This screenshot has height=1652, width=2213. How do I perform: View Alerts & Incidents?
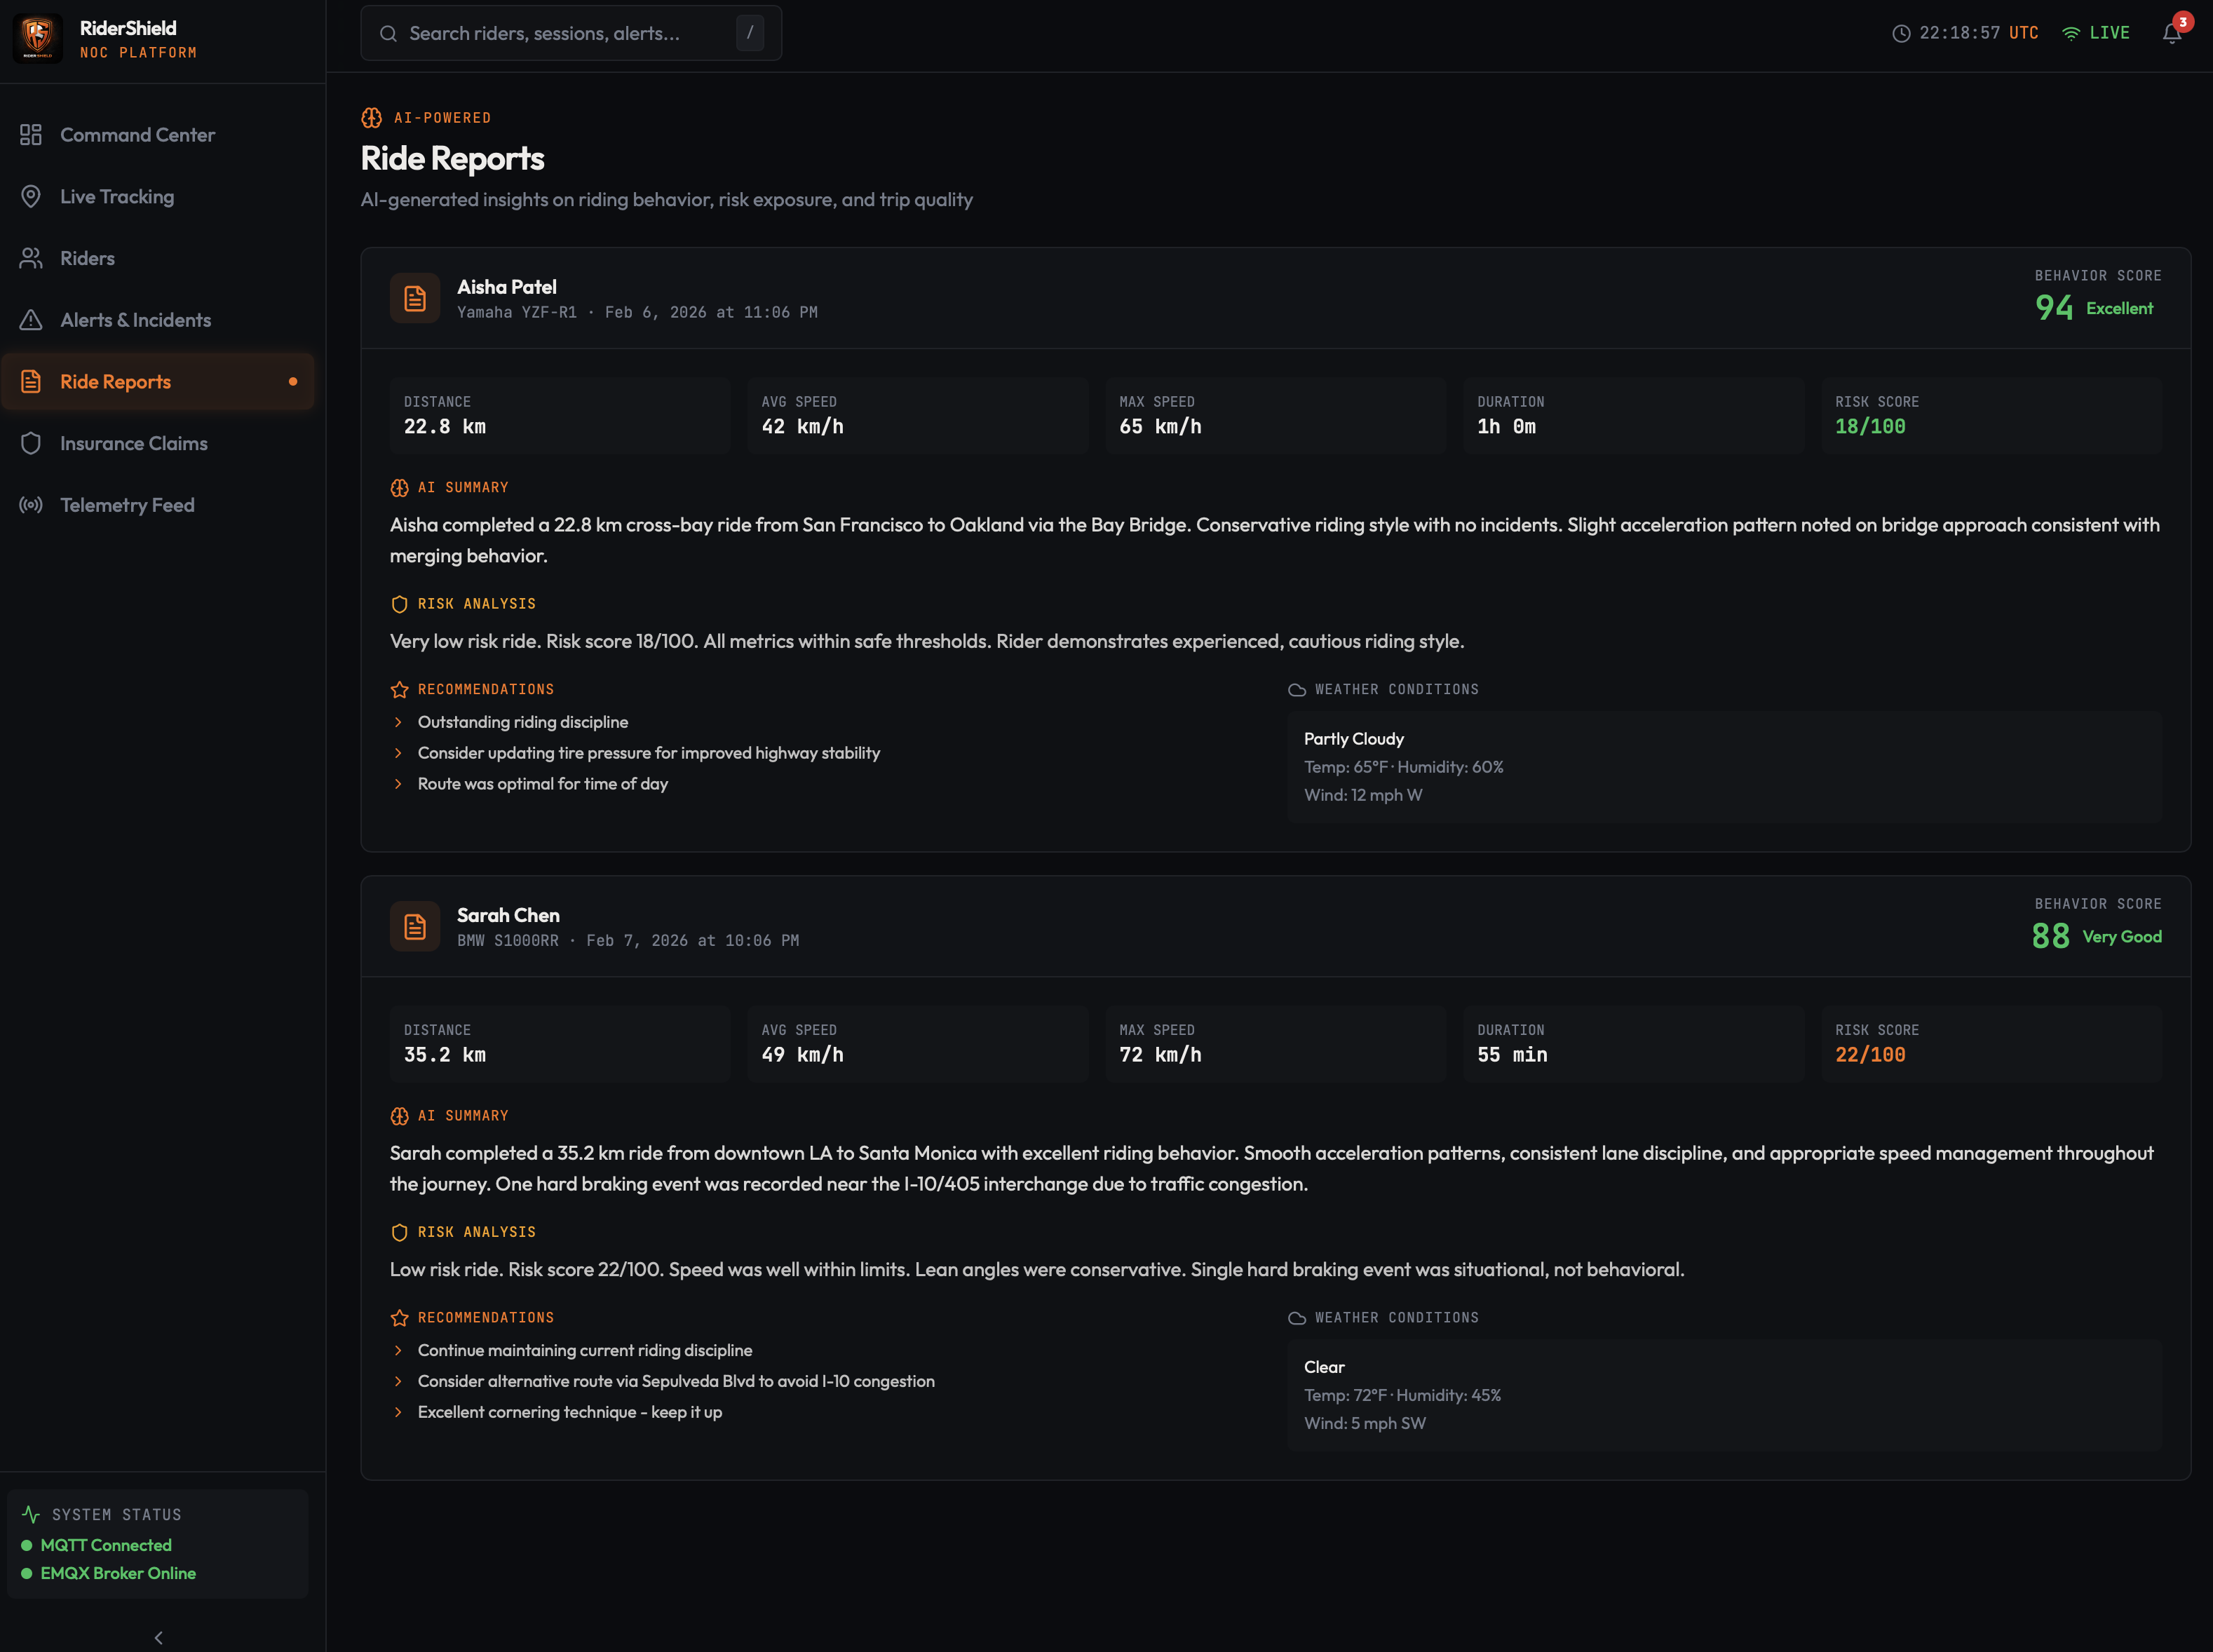135,319
